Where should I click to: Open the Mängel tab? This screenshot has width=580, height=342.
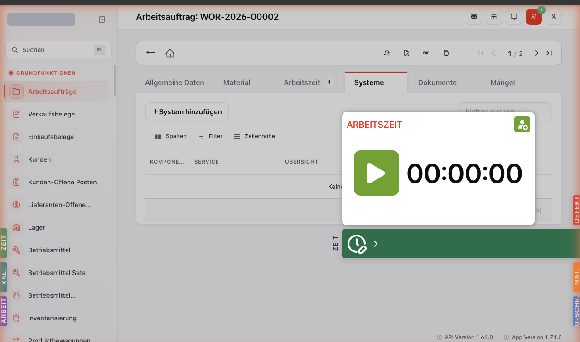(x=503, y=82)
